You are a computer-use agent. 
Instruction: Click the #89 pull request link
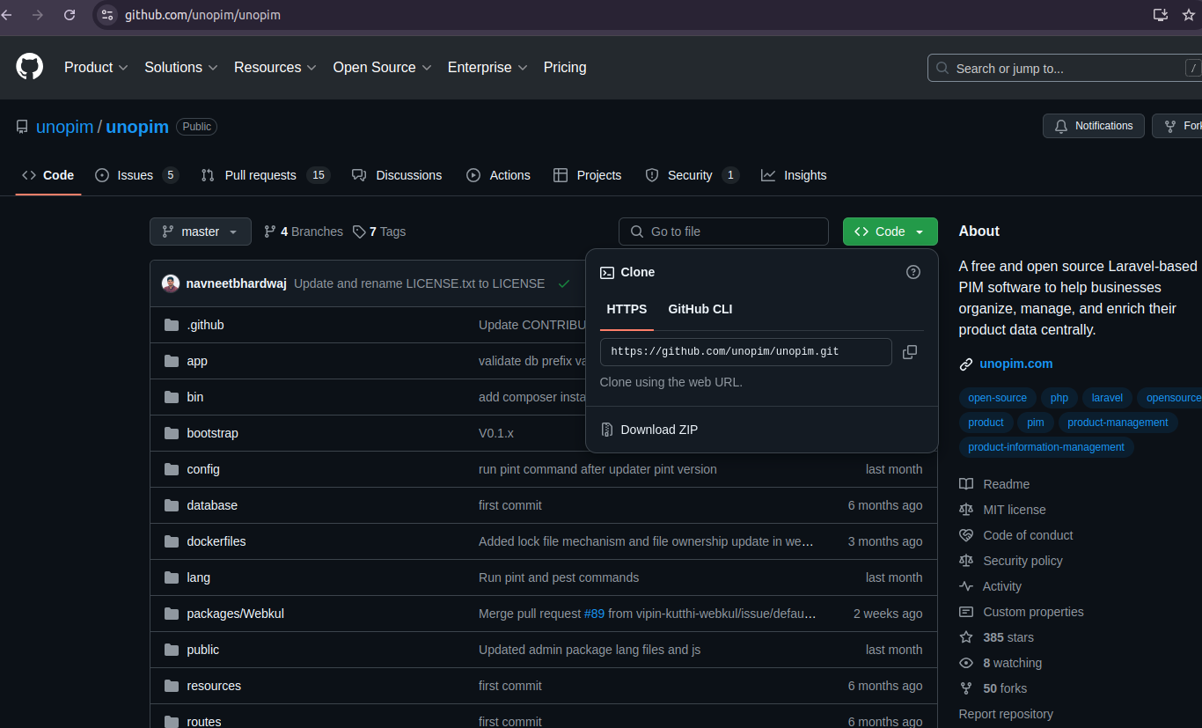click(594, 614)
